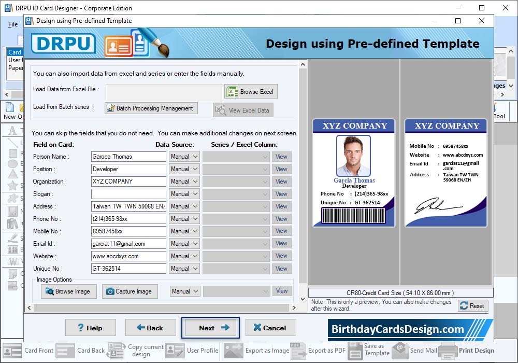
Task: Open Phone No data source dropdown
Action: (x=184, y=219)
